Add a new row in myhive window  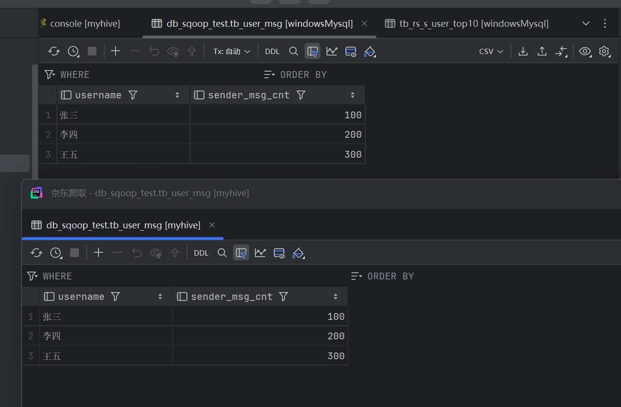[x=98, y=253]
